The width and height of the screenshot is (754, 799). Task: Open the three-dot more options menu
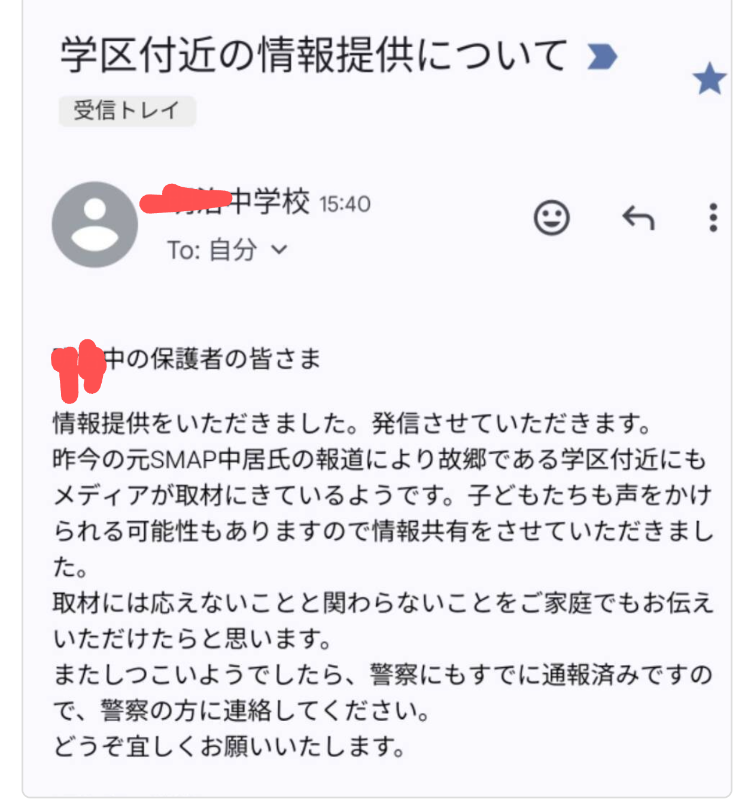(713, 217)
